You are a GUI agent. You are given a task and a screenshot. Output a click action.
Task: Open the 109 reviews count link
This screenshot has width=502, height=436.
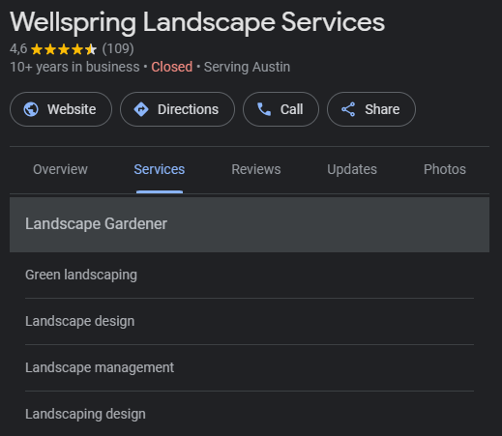coord(118,49)
